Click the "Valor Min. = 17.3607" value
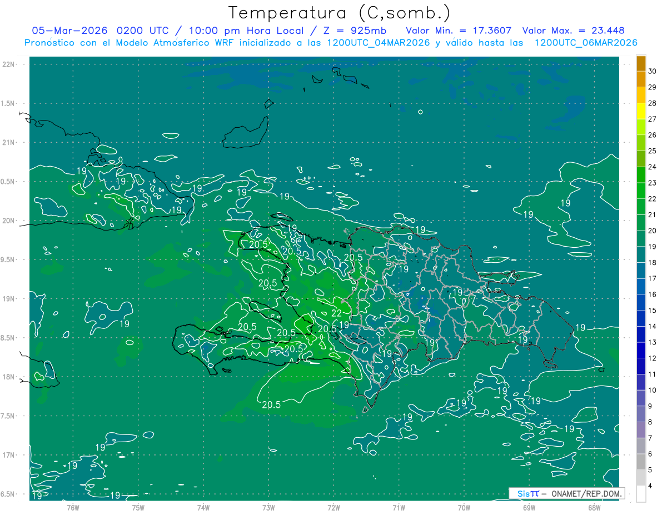667x515 pixels. [459, 30]
